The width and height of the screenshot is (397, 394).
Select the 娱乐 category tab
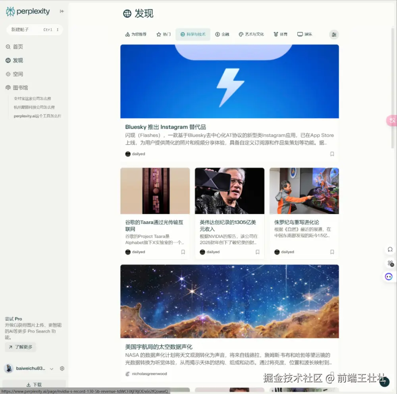coord(304,34)
